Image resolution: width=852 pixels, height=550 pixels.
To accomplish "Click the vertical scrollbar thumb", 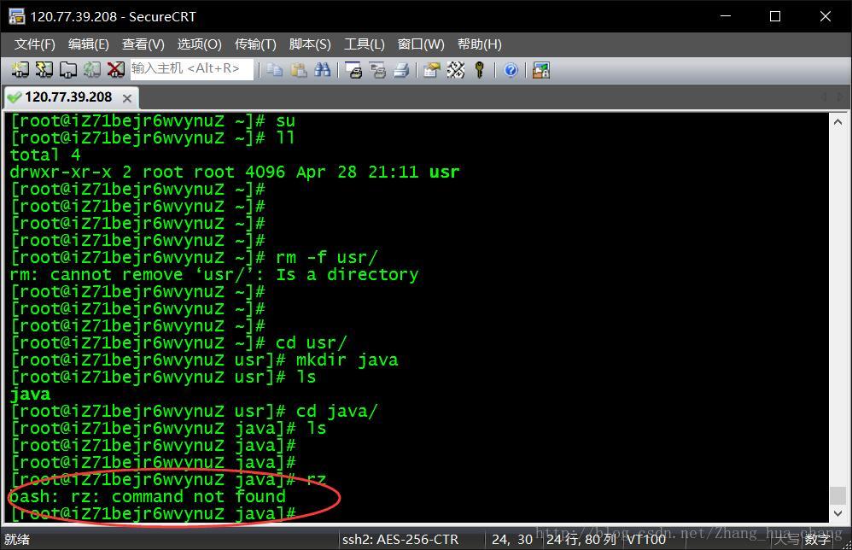I will click(x=837, y=495).
